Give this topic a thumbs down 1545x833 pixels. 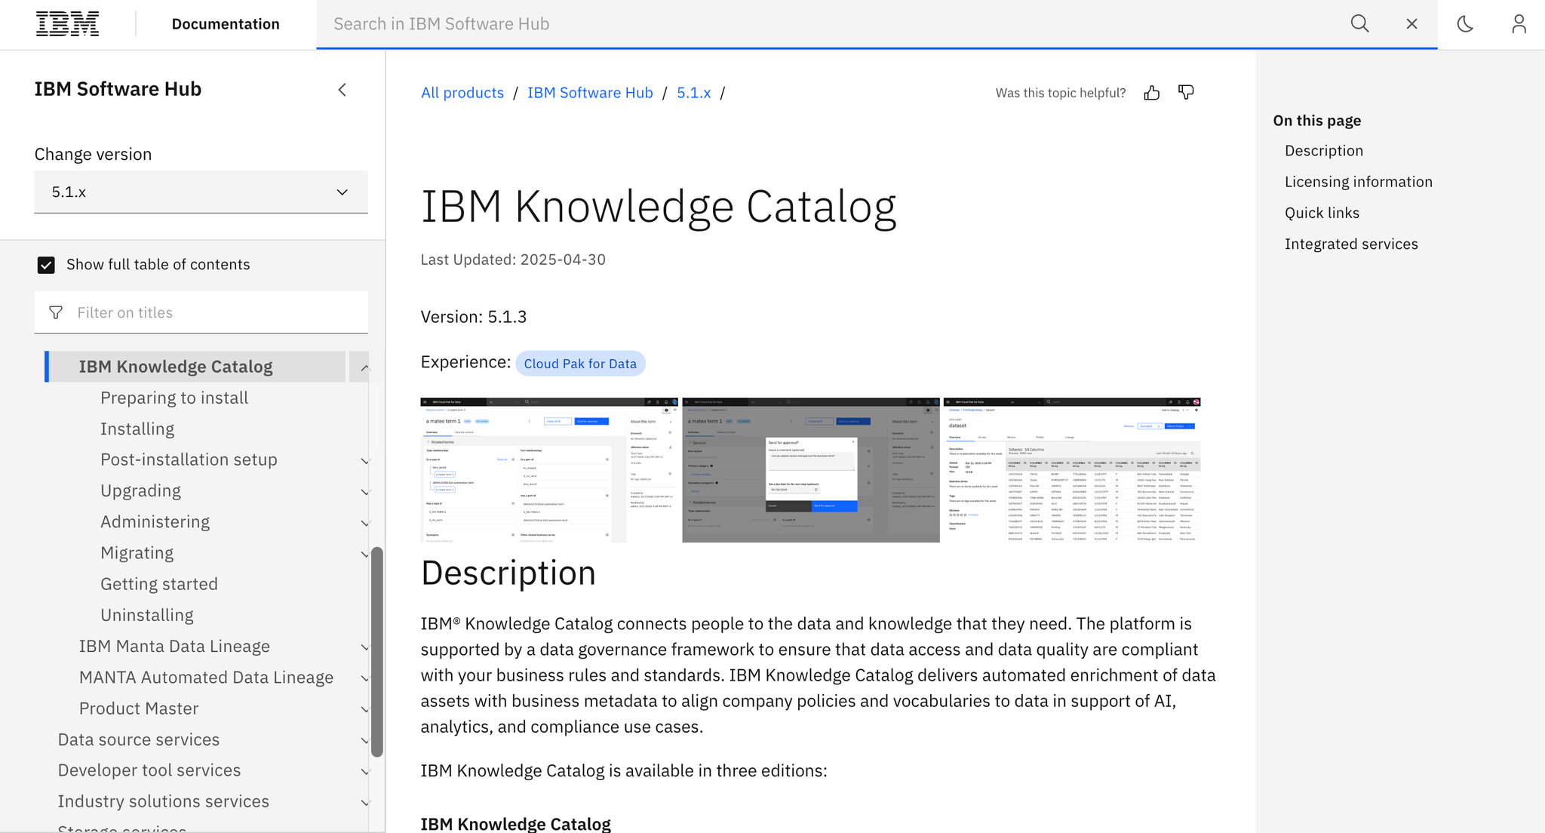1185,92
